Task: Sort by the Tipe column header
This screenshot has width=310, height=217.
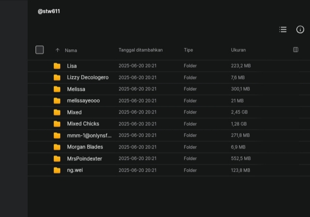Action: 188,50
